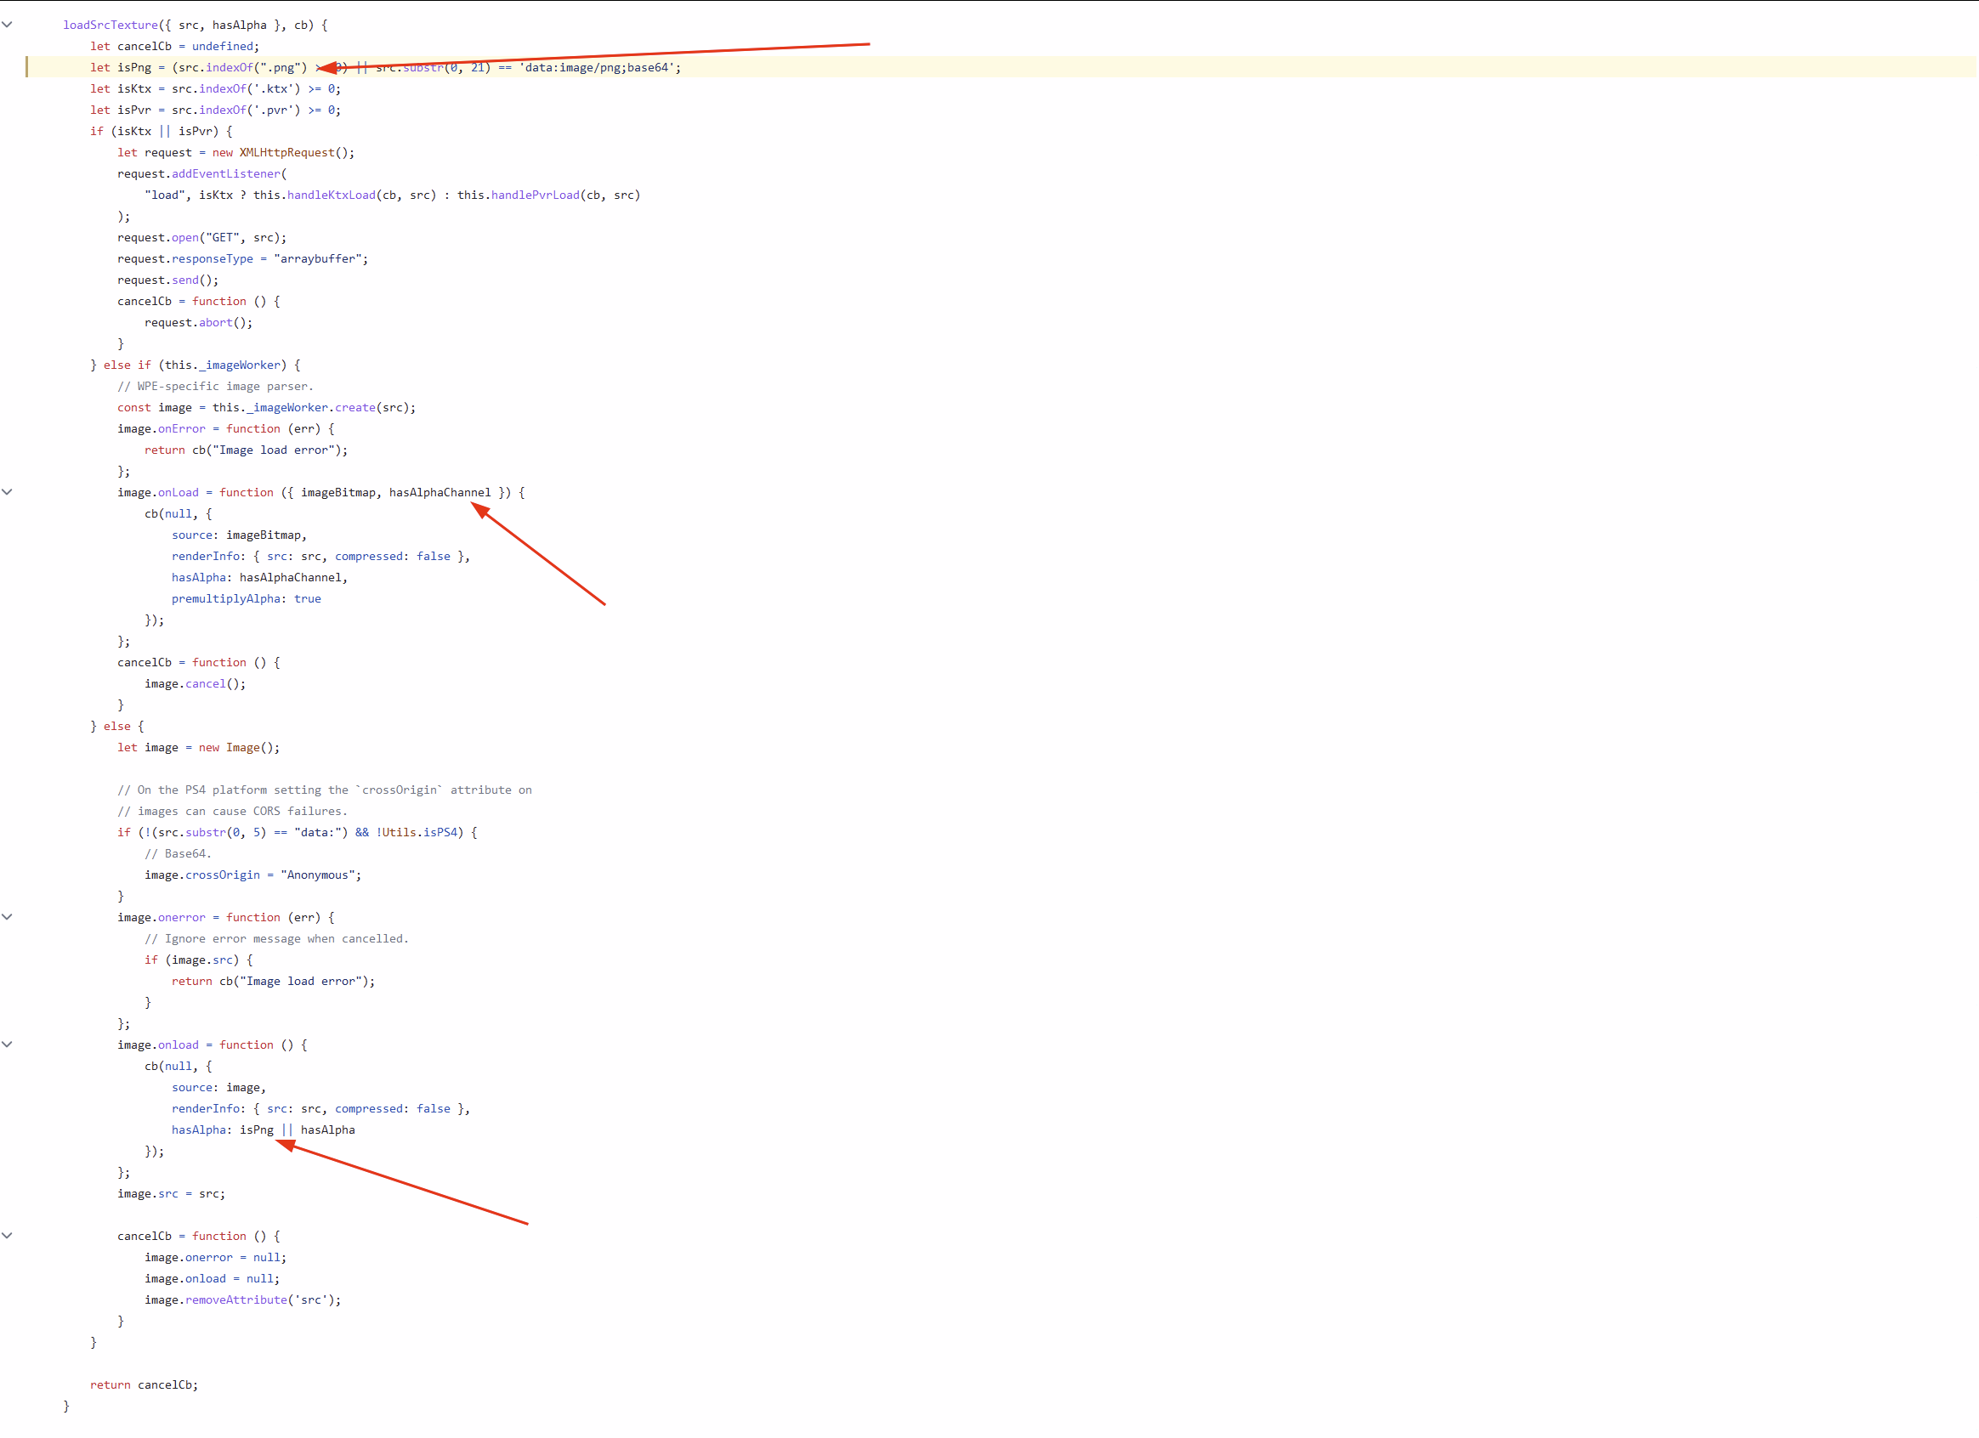Collapse the image.onLoad function block
This screenshot has height=1438, width=1979.
[7, 491]
